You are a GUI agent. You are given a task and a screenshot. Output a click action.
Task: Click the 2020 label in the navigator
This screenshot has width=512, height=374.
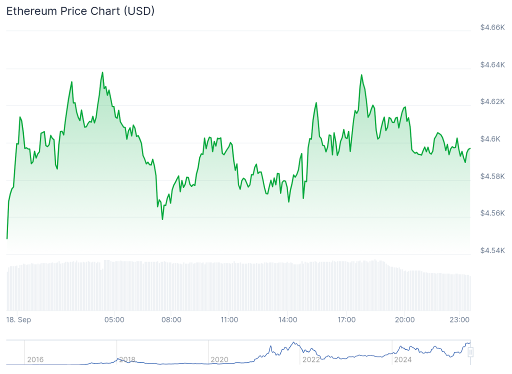pyautogui.click(x=219, y=359)
